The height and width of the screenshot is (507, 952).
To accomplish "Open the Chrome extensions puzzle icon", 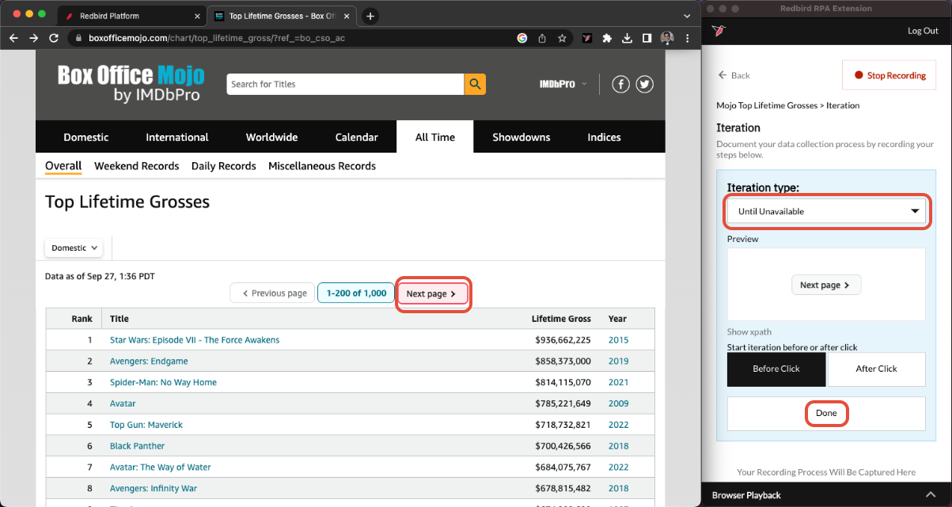I will click(x=607, y=37).
